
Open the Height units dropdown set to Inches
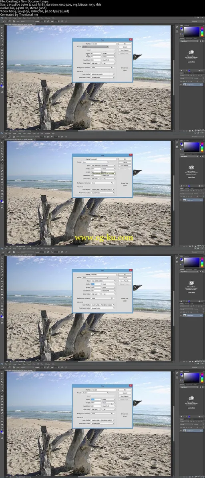pos(109,57)
